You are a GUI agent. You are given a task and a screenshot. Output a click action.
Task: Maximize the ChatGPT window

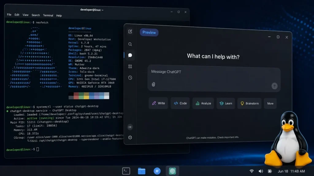(278, 37)
